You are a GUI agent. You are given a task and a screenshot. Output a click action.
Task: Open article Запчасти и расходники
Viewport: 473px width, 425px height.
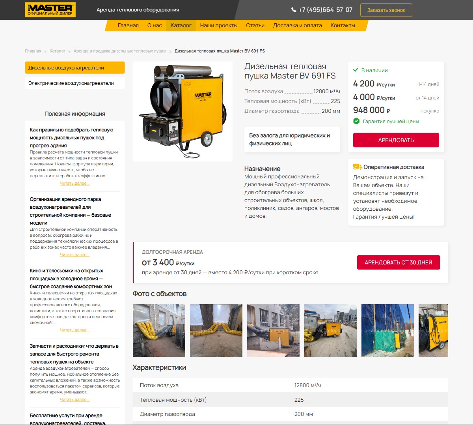74,354
